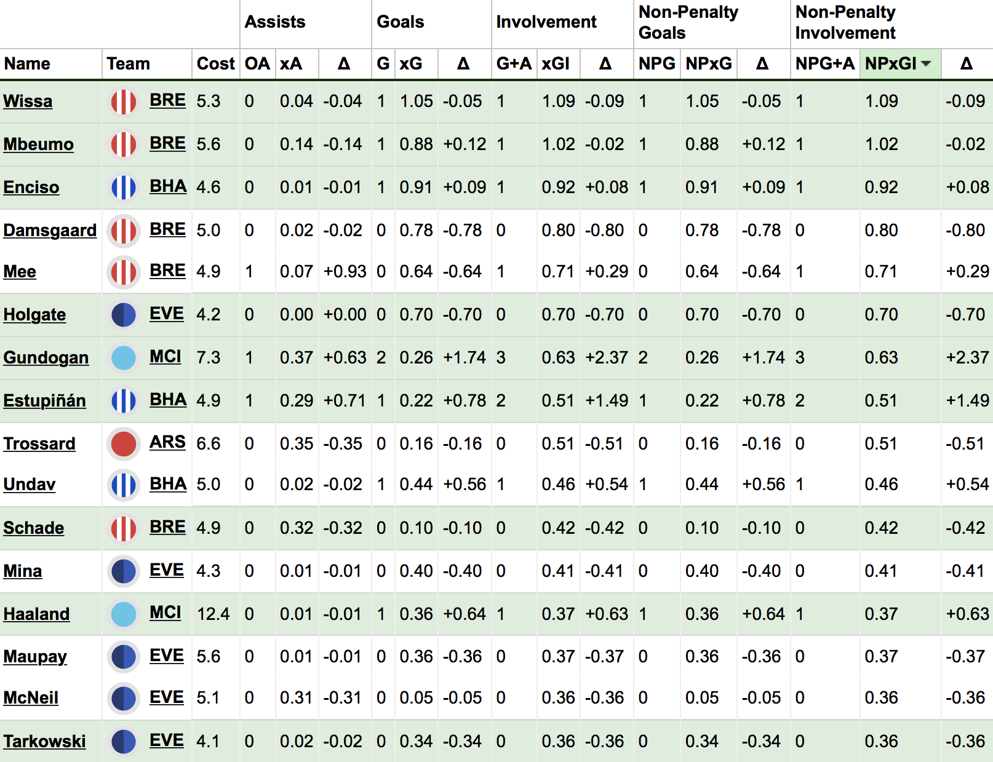Click the Everton badge in Holgate's row
Image resolution: width=993 pixels, height=762 pixels.
pyautogui.click(x=124, y=315)
